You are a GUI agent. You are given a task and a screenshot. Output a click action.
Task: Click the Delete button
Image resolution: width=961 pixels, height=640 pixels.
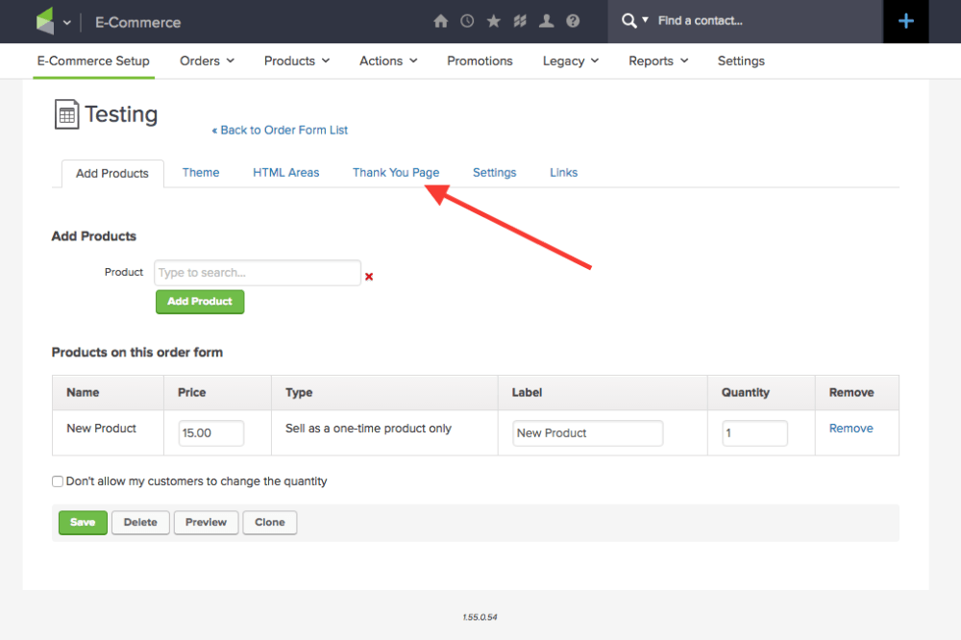pyautogui.click(x=140, y=523)
